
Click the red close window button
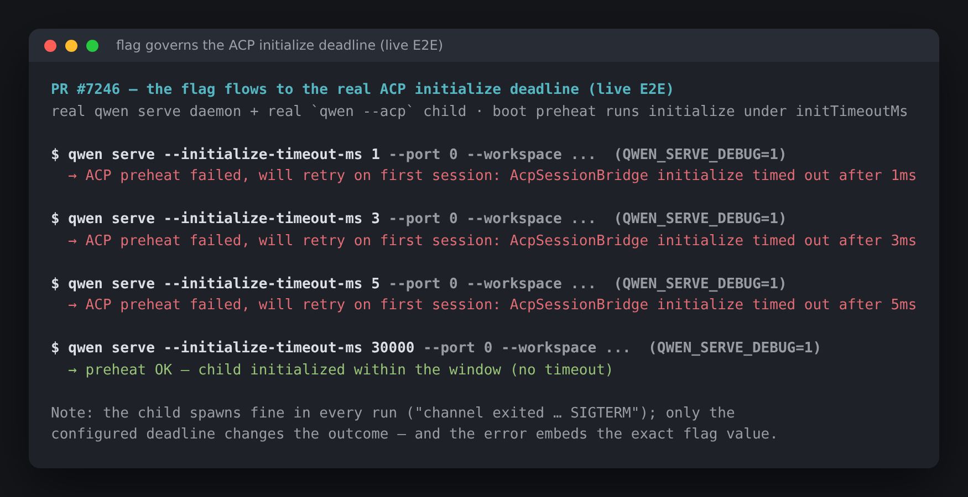click(x=50, y=46)
